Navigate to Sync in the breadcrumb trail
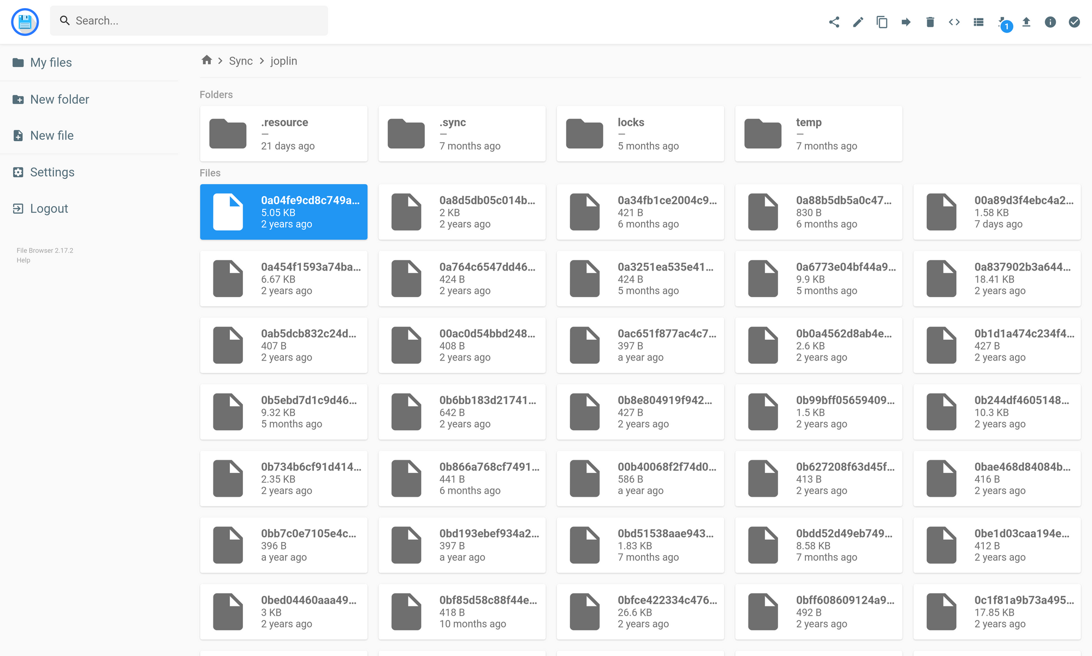This screenshot has width=1092, height=656. tap(240, 61)
